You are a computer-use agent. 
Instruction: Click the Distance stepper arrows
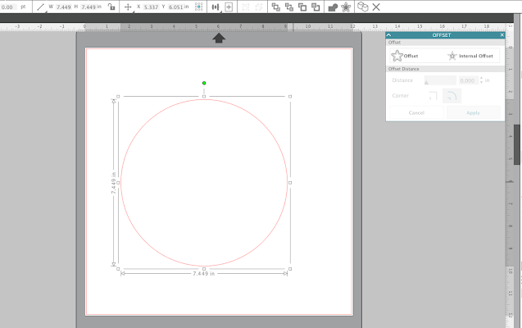[481, 80]
